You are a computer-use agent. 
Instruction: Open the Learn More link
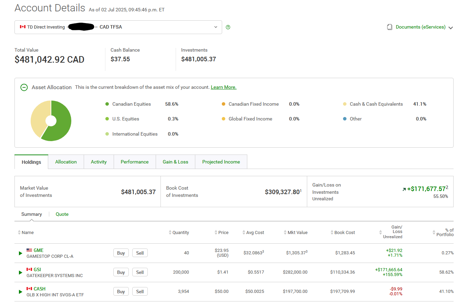click(x=224, y=87)
